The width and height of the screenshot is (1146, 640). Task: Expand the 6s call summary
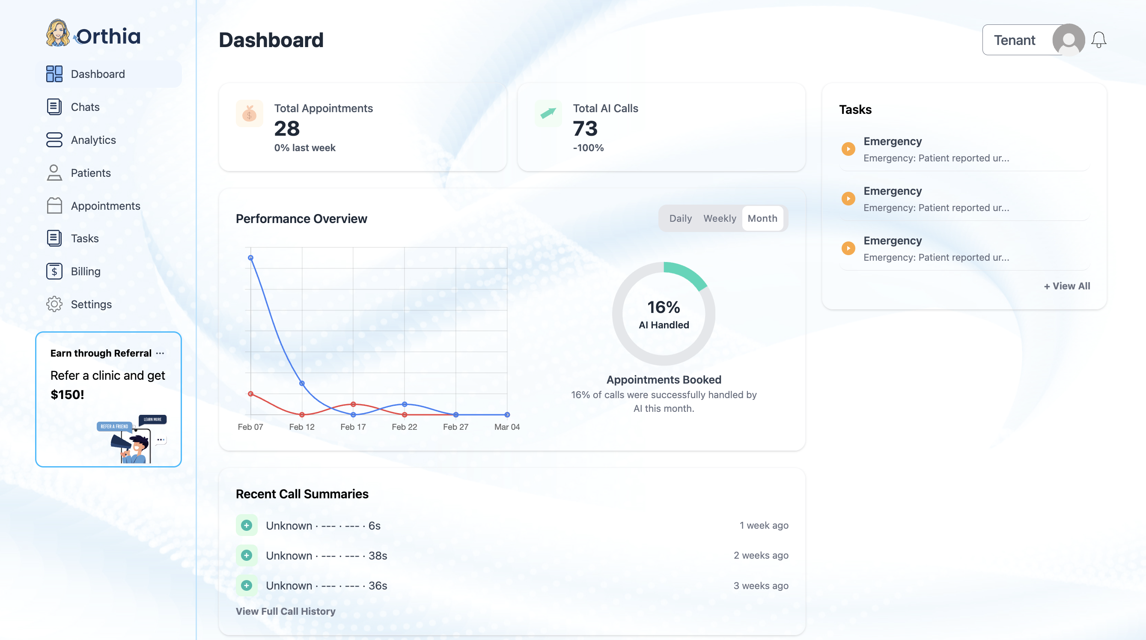pyautogui.click(x=247, y=525)
